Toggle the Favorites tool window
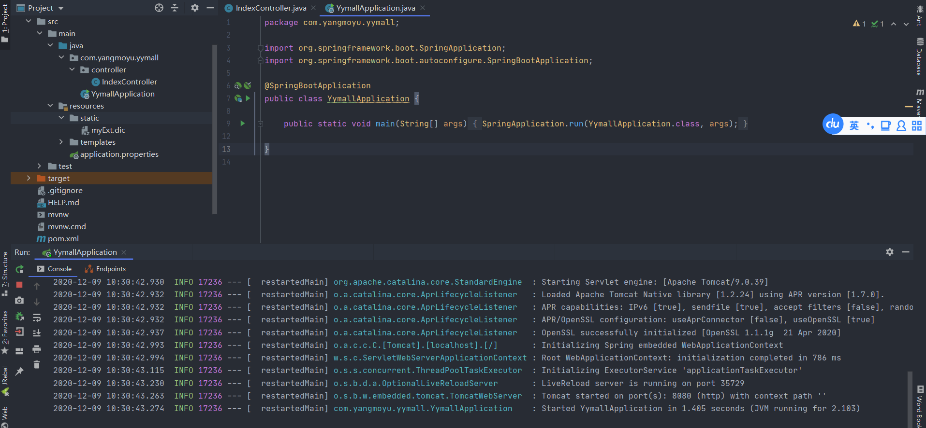This screenshot has width=926, height=428. pos(5,332)
